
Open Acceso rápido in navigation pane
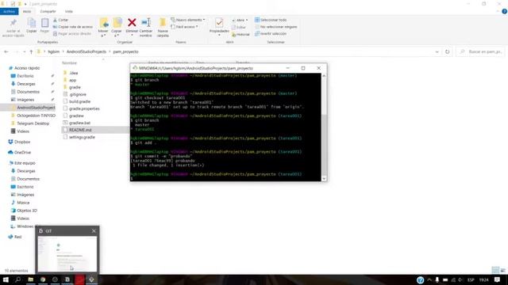tap(27, 68)
